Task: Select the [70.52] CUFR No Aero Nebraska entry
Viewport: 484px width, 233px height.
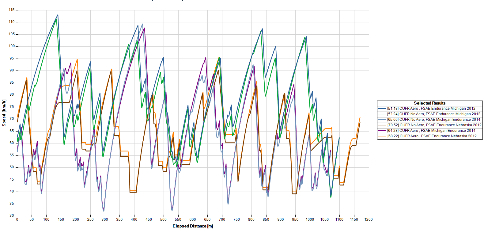Action: pyautogui.click(x=434, y=125)
